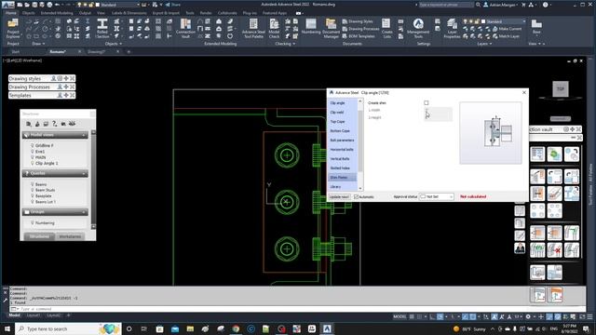Toggle the Automatic checkbox
This screenshot has height=335, width=596.
tap(356, 196)
